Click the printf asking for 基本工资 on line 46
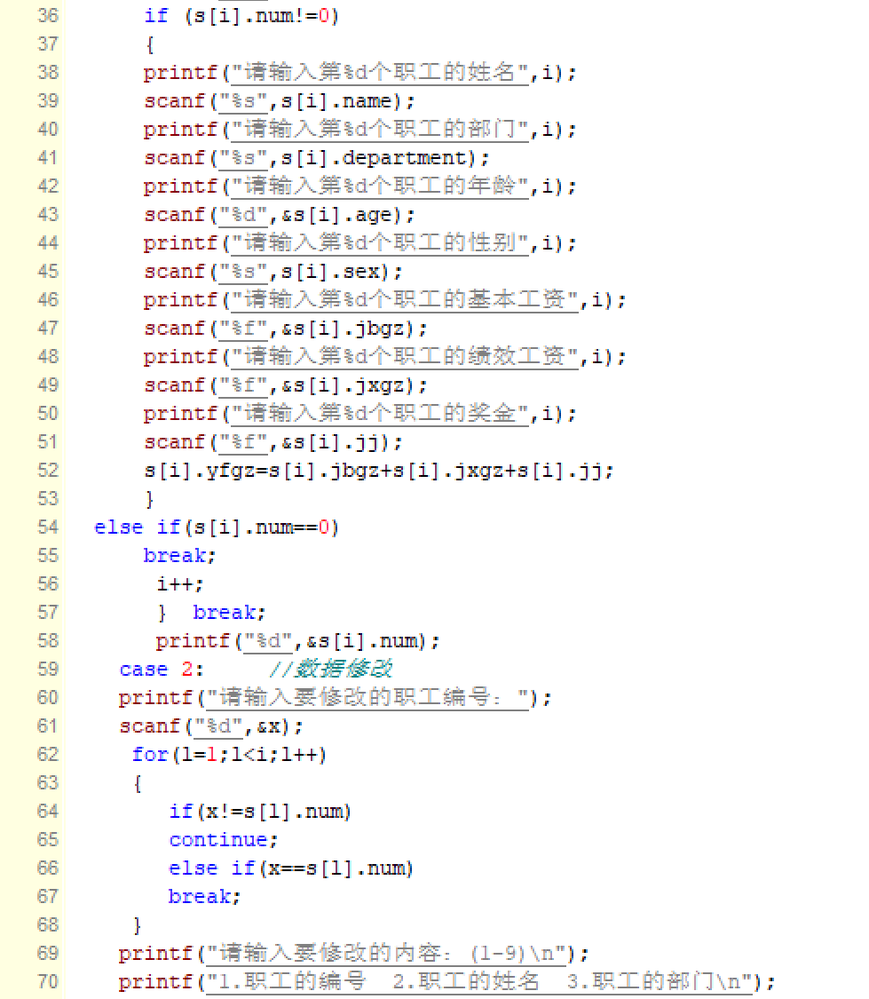Screen dimensions: 869x999 384,299
